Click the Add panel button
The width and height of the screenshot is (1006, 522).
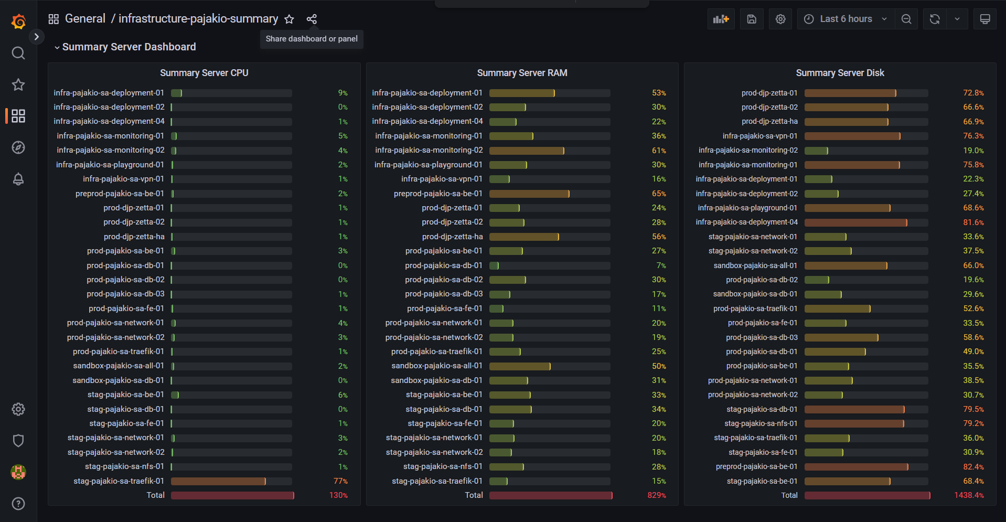point(721,19)
